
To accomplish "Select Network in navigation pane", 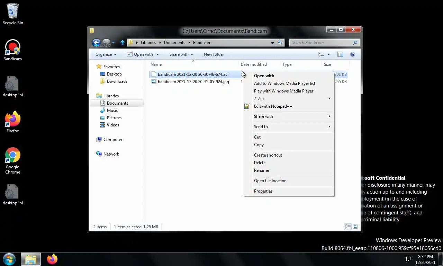I will (x=108, y=154).
